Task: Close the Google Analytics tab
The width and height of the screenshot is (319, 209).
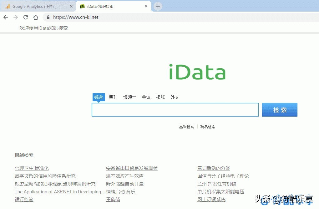Action: (x=71, y=6)
